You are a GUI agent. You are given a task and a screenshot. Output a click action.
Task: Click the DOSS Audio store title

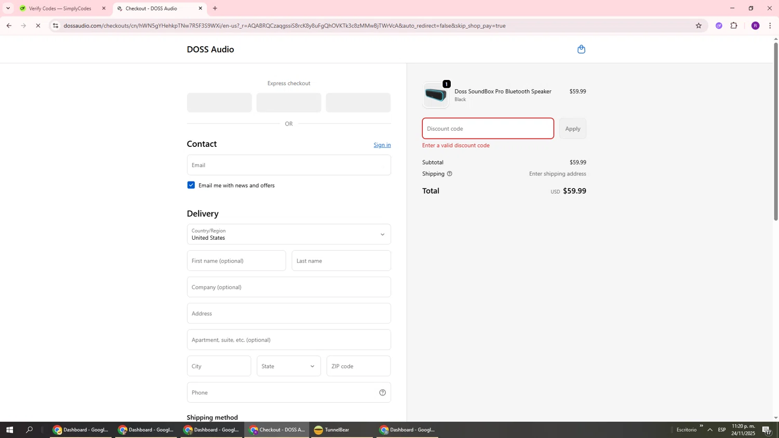coord(210,49)
